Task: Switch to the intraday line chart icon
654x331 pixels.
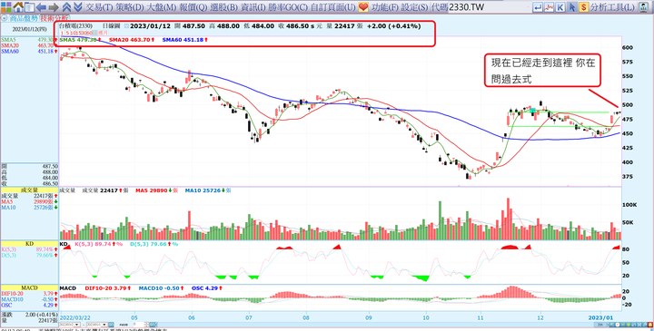Action: [550, 7]
